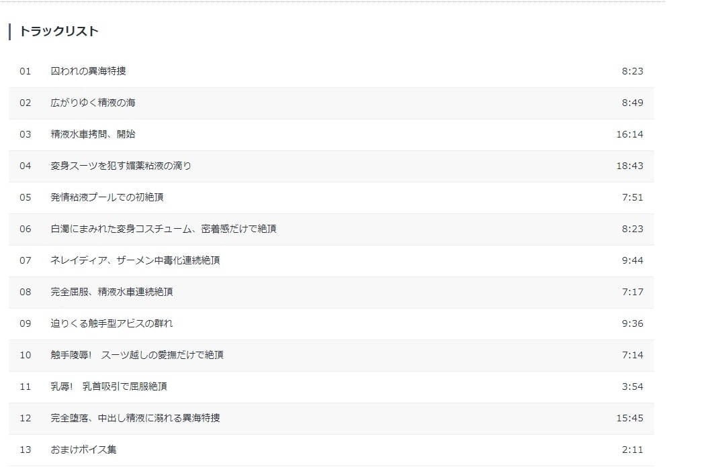
Task: Click the 18:43 duration value
Action: tap(629, 166)
